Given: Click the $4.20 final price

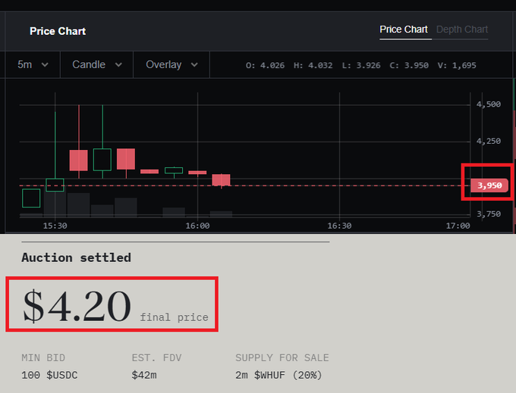Looking at the screenshot, I should 77,306.
